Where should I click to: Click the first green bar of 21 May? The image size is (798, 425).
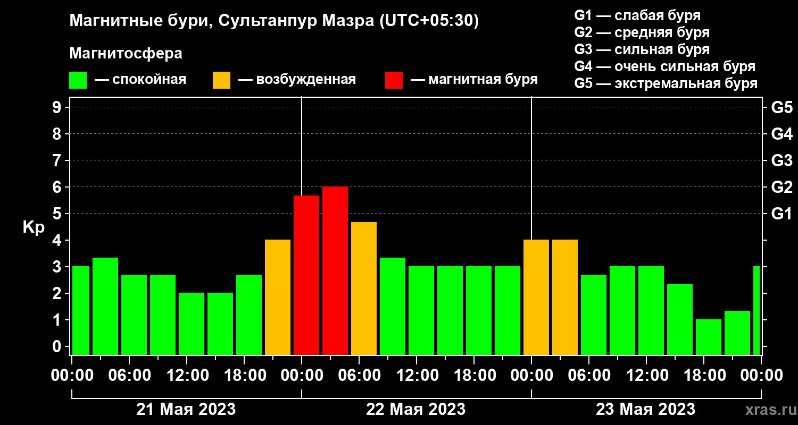tap(81, 311)
